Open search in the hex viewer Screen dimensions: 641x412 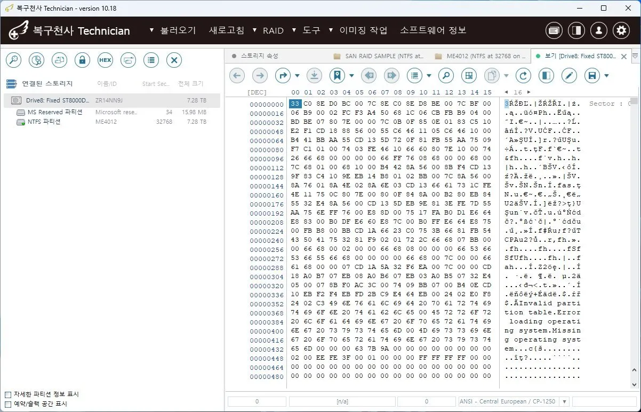point(446,76)
